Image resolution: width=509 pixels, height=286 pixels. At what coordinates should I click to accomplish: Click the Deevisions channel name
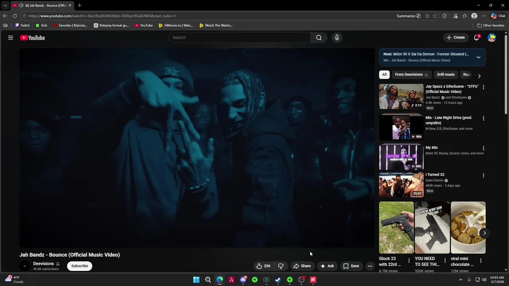click(43, 264)
